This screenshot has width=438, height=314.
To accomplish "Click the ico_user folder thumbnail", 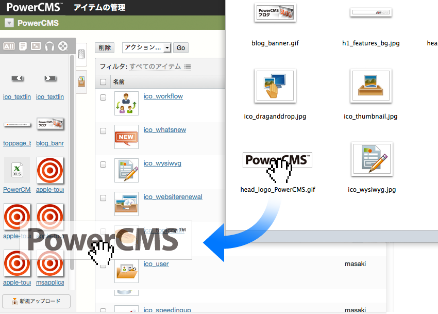I will 126,271.
